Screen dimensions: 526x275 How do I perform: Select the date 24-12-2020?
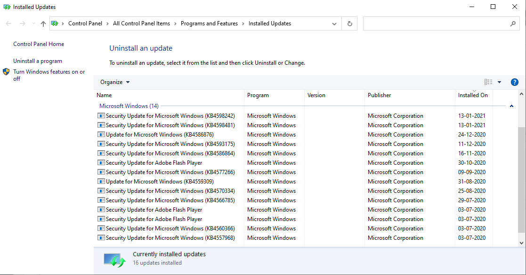point(472,134)
